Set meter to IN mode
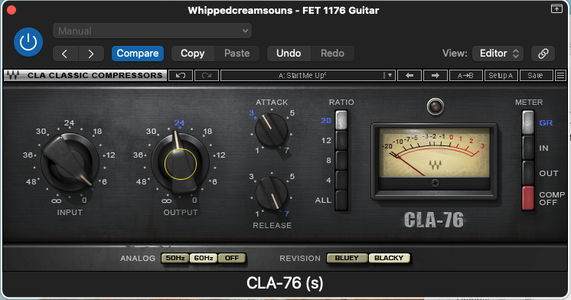Image resolution: width=571 pixels, height=300 pixels. pos(528,148)
